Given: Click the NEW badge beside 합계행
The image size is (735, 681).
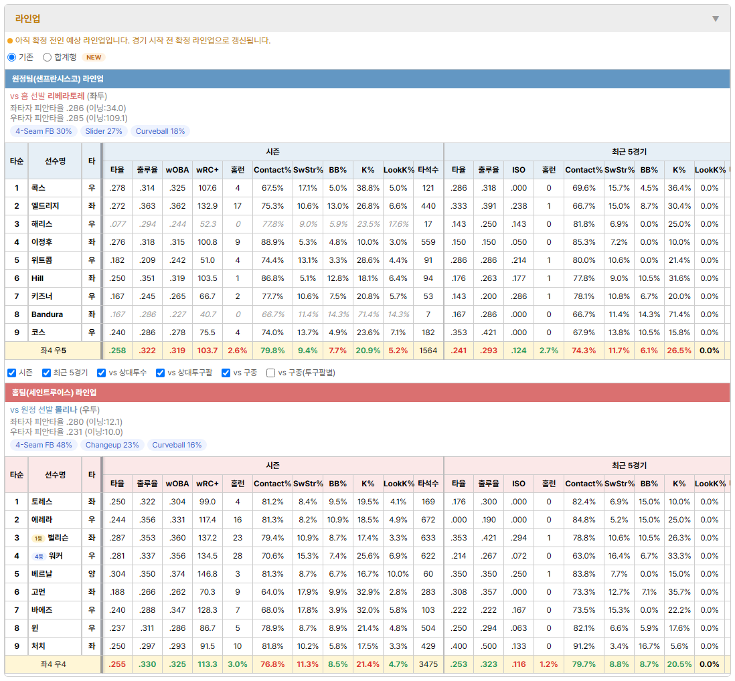Looking at the screenshot, I should pos(94,57).
